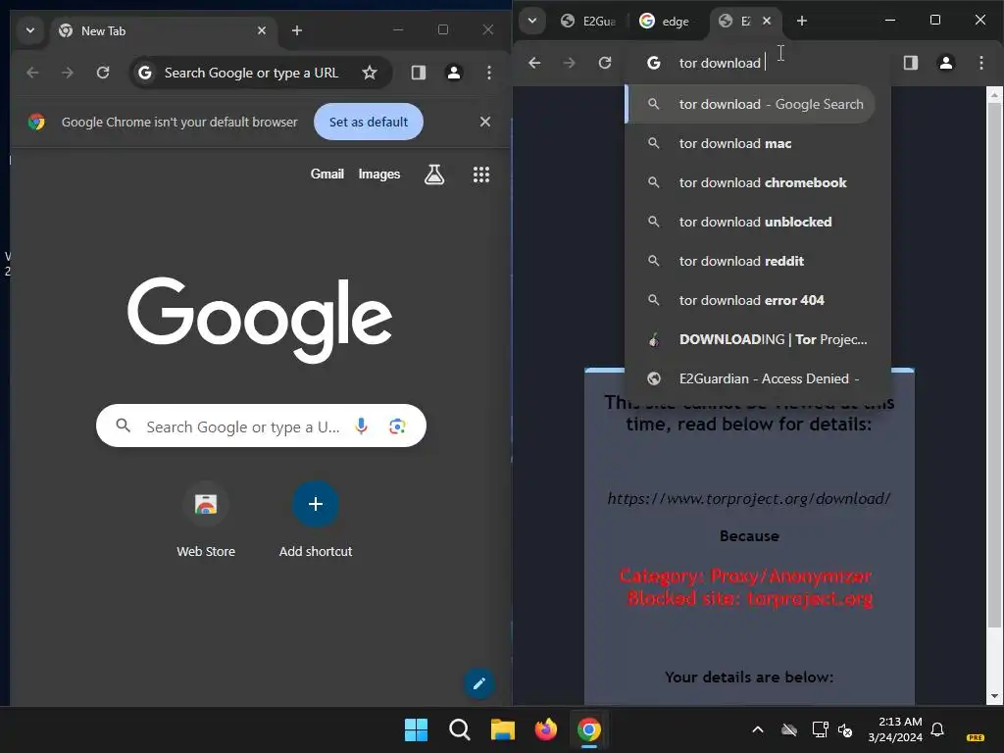This screenshot has width=1004, height=753.
Task: Open tab search dropdown in left Chrome window
Action: coord(30,30)
